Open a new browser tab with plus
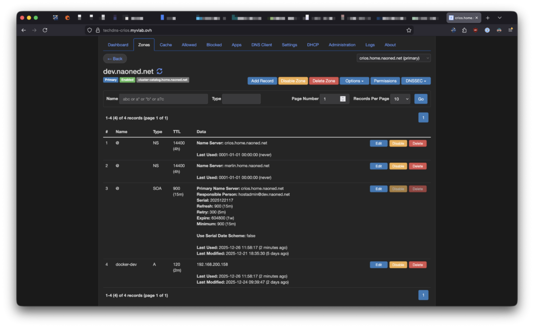Image resolution: width=534 pixels, height=328 pixels. coord(488,18)
